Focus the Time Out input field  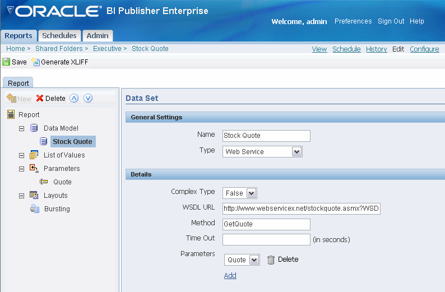point(266,239)
